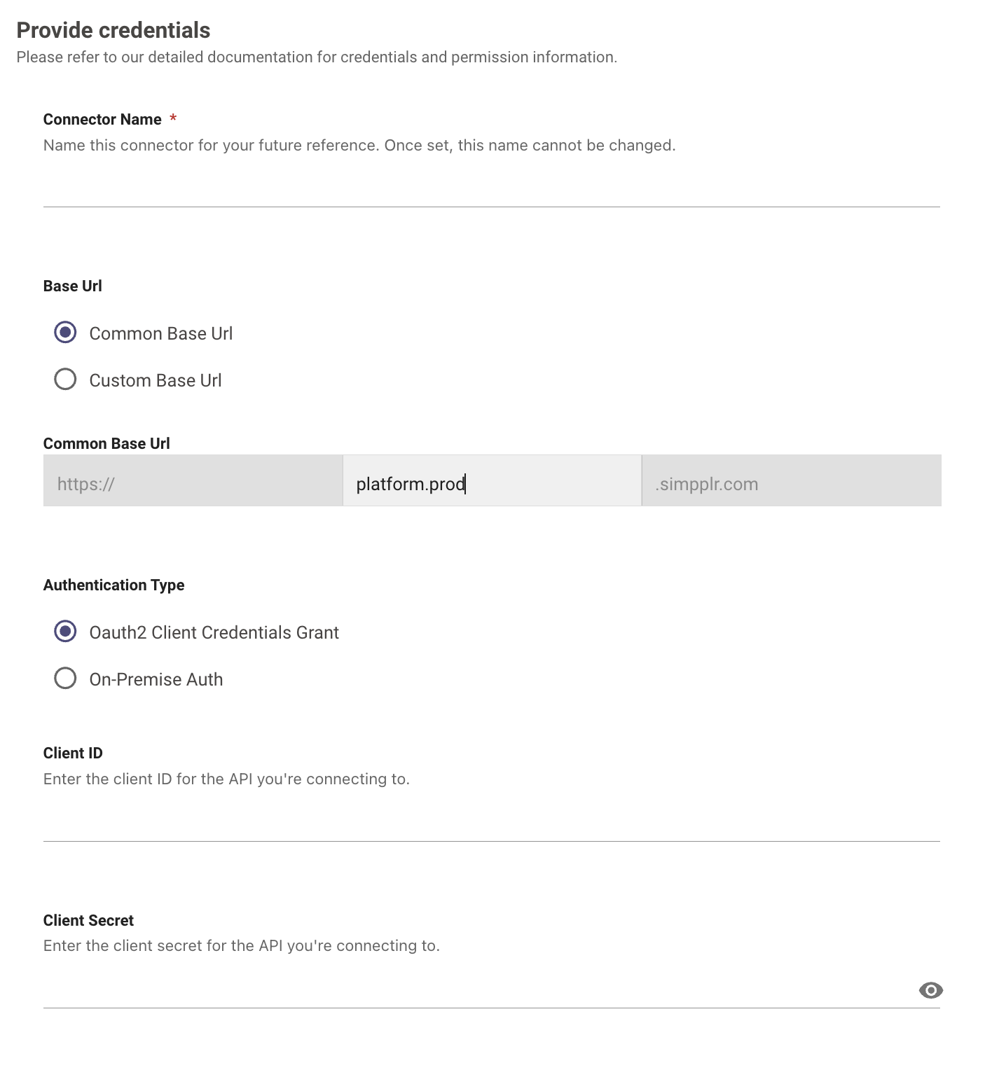Choose the Custom Base Url radio option

(x=65, y=380)
